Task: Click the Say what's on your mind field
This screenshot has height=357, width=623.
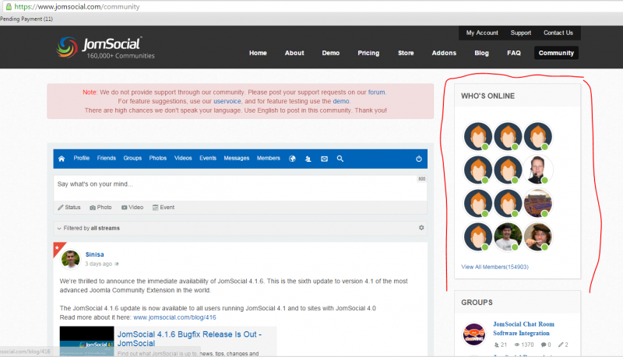Action: tap(240, 188)
